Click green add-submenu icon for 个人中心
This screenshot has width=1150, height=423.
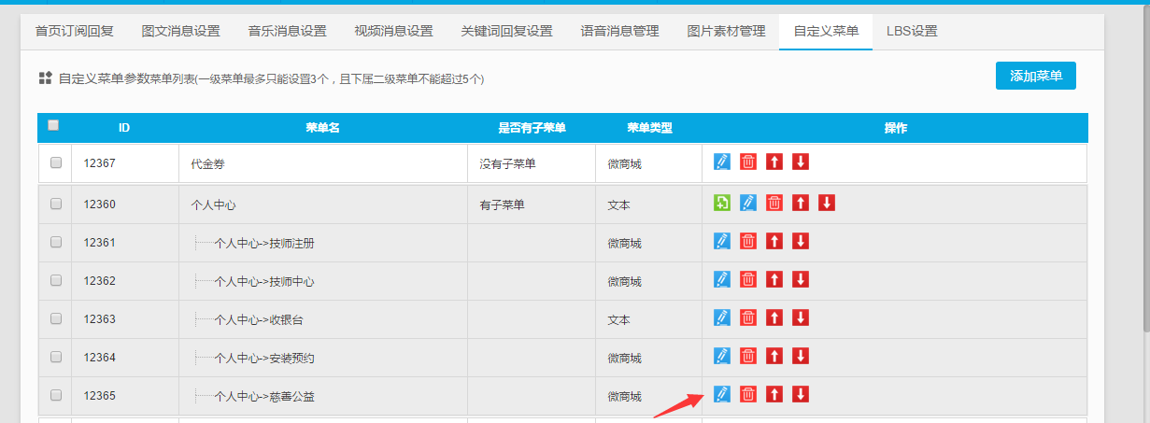(721, 203)
